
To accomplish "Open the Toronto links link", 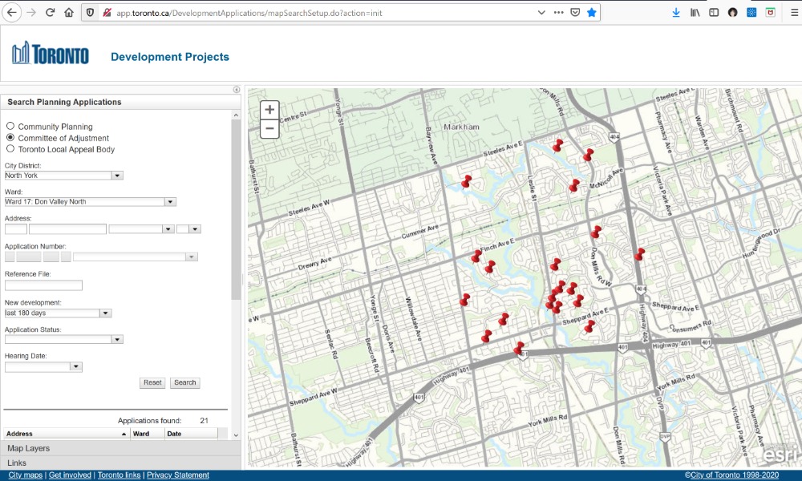I will pos(119,475).
